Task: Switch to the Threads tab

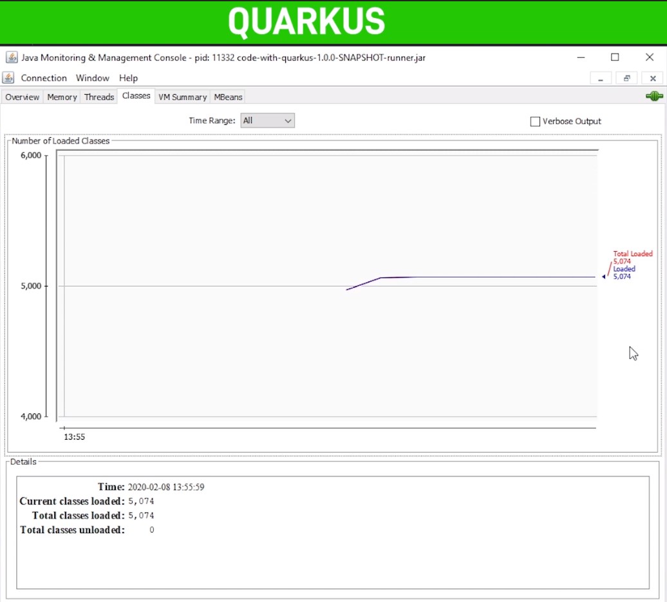Action: point(98,97)
